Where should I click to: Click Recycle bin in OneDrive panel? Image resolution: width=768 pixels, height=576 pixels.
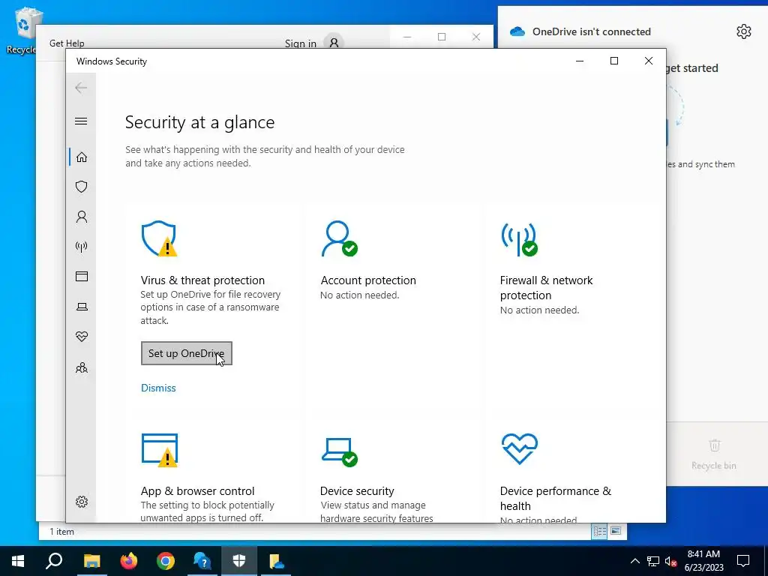tap(714, 454)
